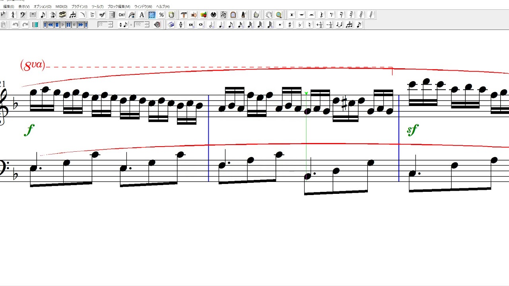
Task: Select the Lyrics tool
Action: [132, 15]
